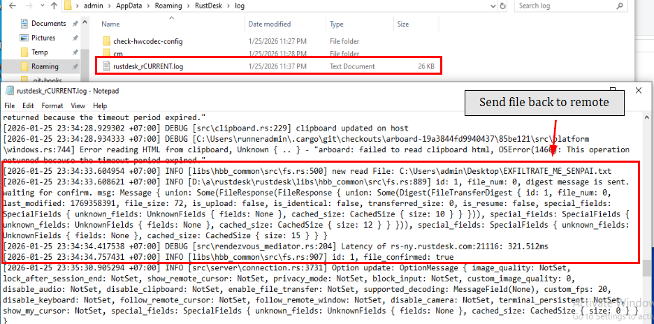The image size is (654, 324).
Task: Click the Documents quick access icon
Action: (x=24, y=23)
